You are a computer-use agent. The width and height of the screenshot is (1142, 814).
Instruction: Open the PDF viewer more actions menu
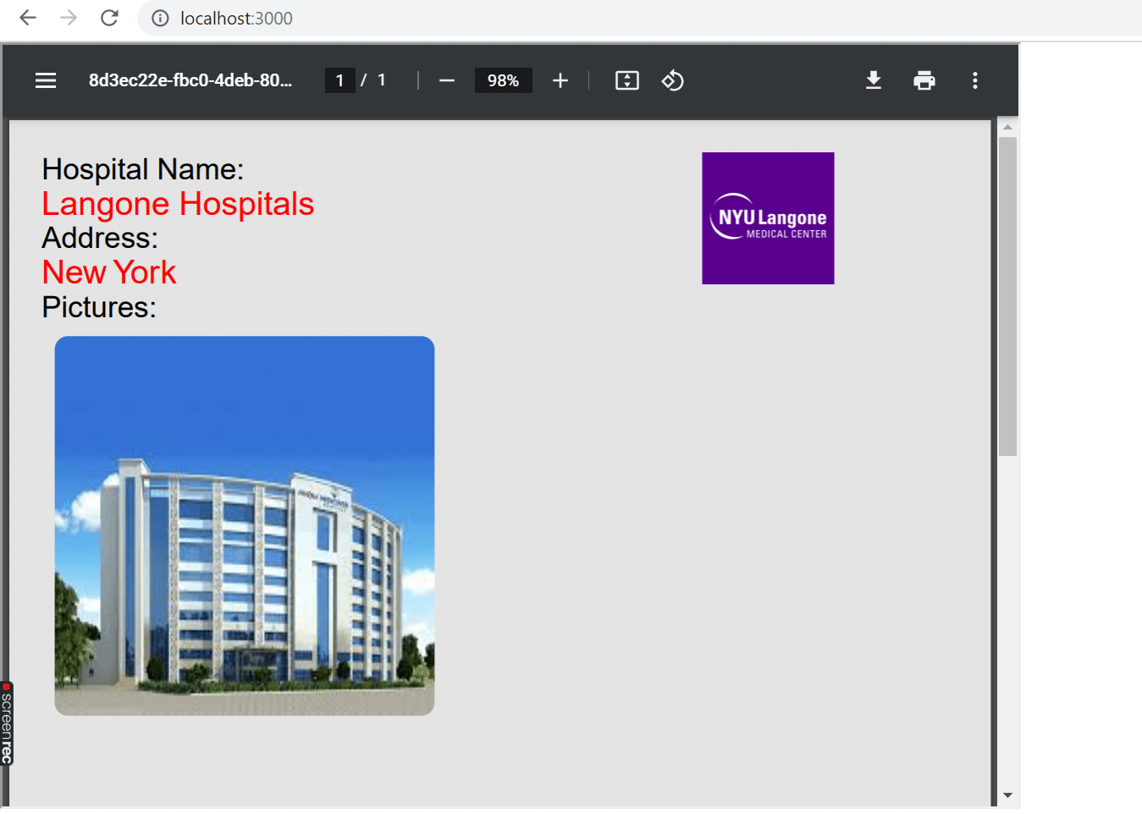click(x=975, y=80)
